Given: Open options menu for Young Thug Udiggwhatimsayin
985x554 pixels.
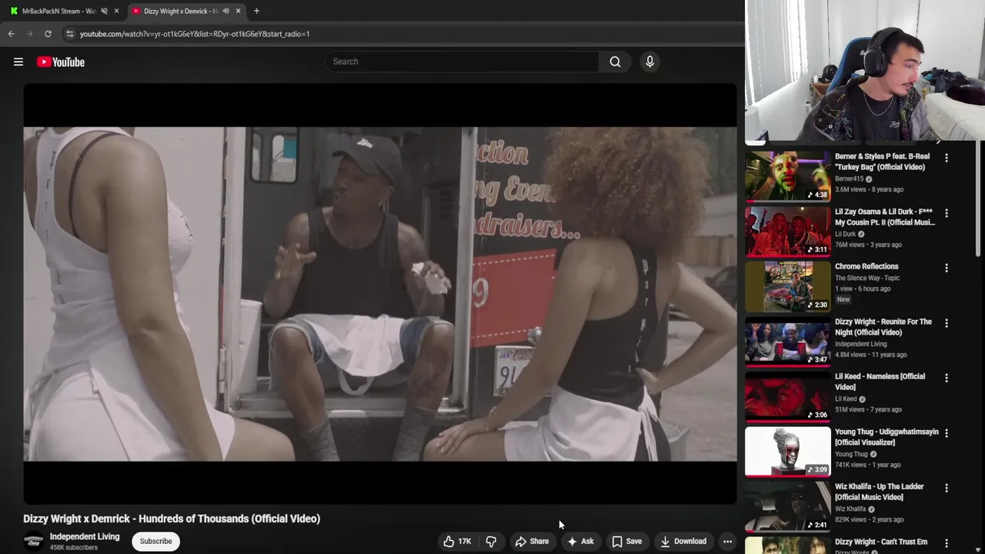Looking at the screenshot, I should pyautogui.click(x=947, y=433).
